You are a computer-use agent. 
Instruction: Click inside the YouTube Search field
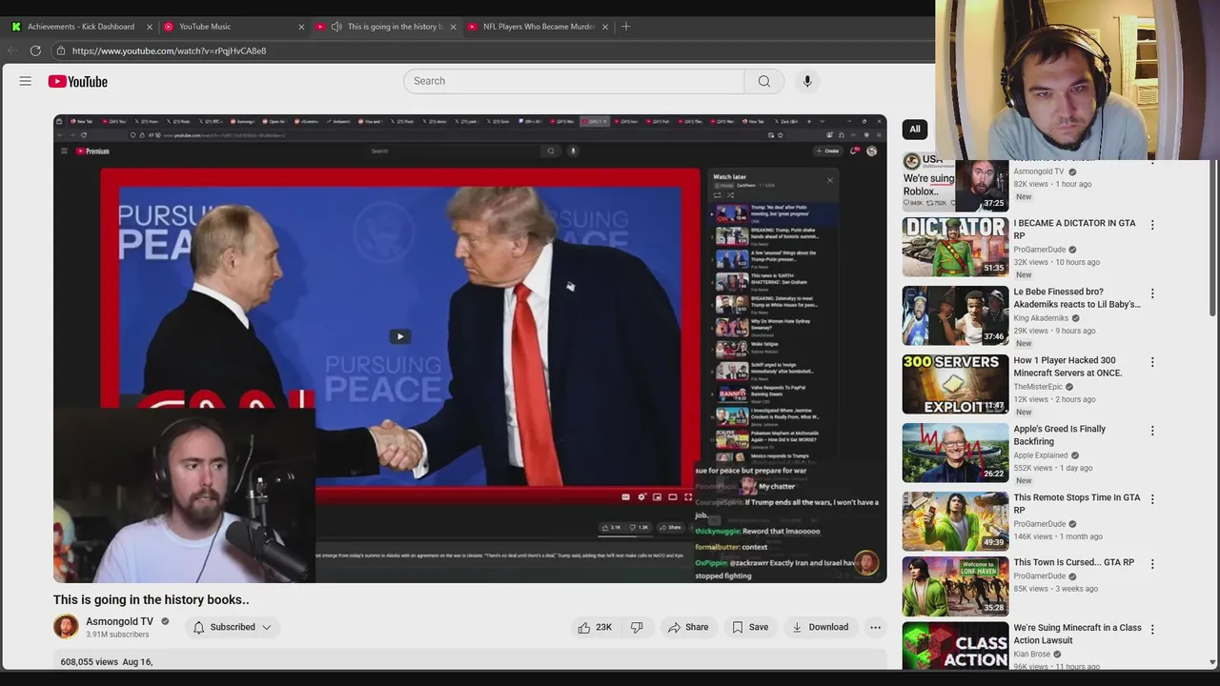click(574, 81)
